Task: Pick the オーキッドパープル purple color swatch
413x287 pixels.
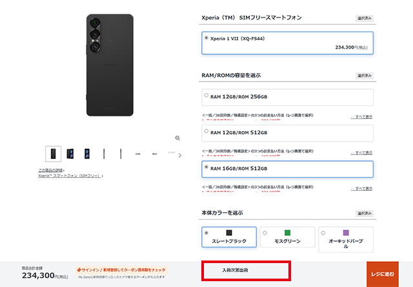Action: pyautogui.click(x=346, y=240)
